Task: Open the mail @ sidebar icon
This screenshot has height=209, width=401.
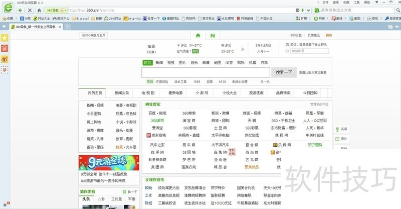Action: pos(5,70)
